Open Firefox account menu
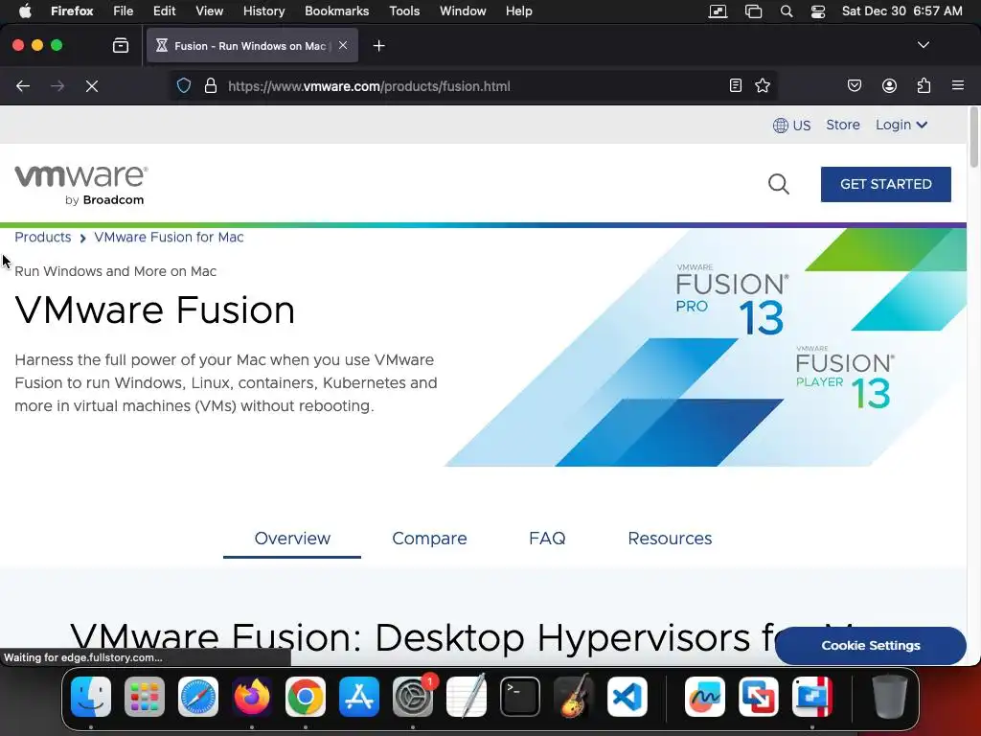This screenshot has width=981, height=736. (x=889, y=85)
